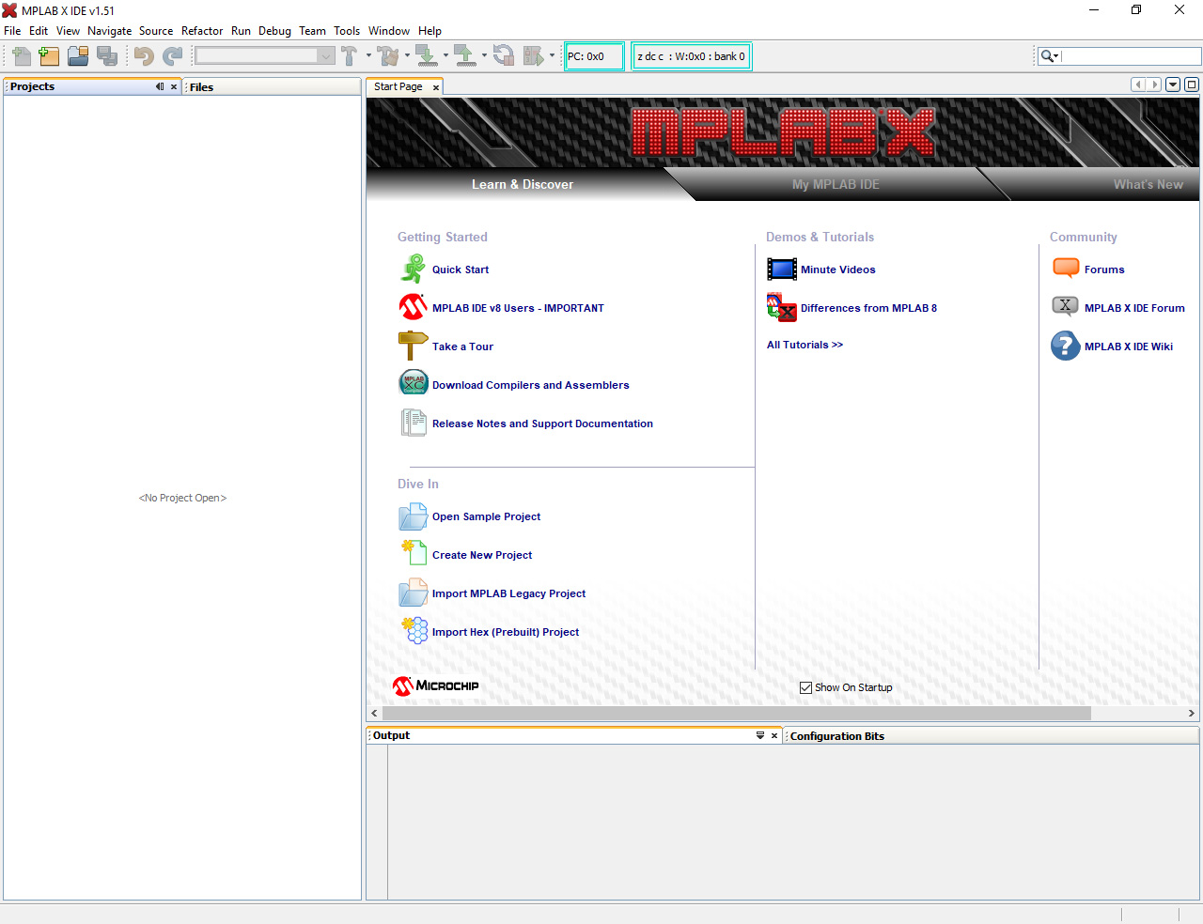This screenshot has height=924, width=1203.
Task: Show opened documents list dropdown button
Action: [x=1173, y=85]
